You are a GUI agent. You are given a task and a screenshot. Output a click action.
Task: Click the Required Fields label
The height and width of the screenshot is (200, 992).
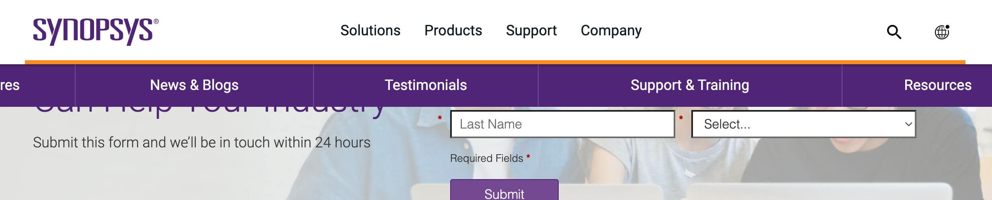(x=486, y=158)
